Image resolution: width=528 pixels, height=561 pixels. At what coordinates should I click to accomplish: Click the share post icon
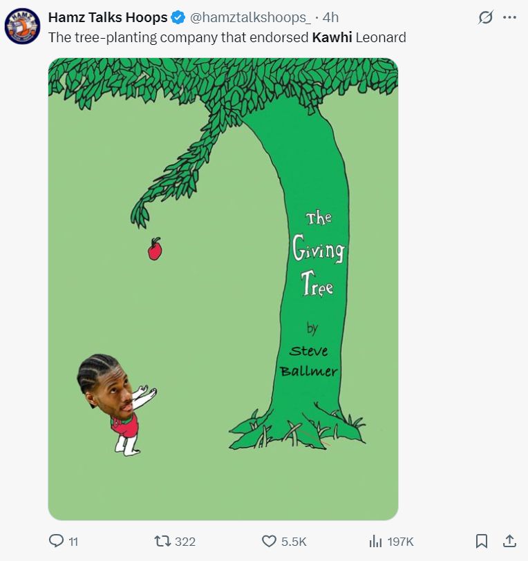(x=509, y=541)
